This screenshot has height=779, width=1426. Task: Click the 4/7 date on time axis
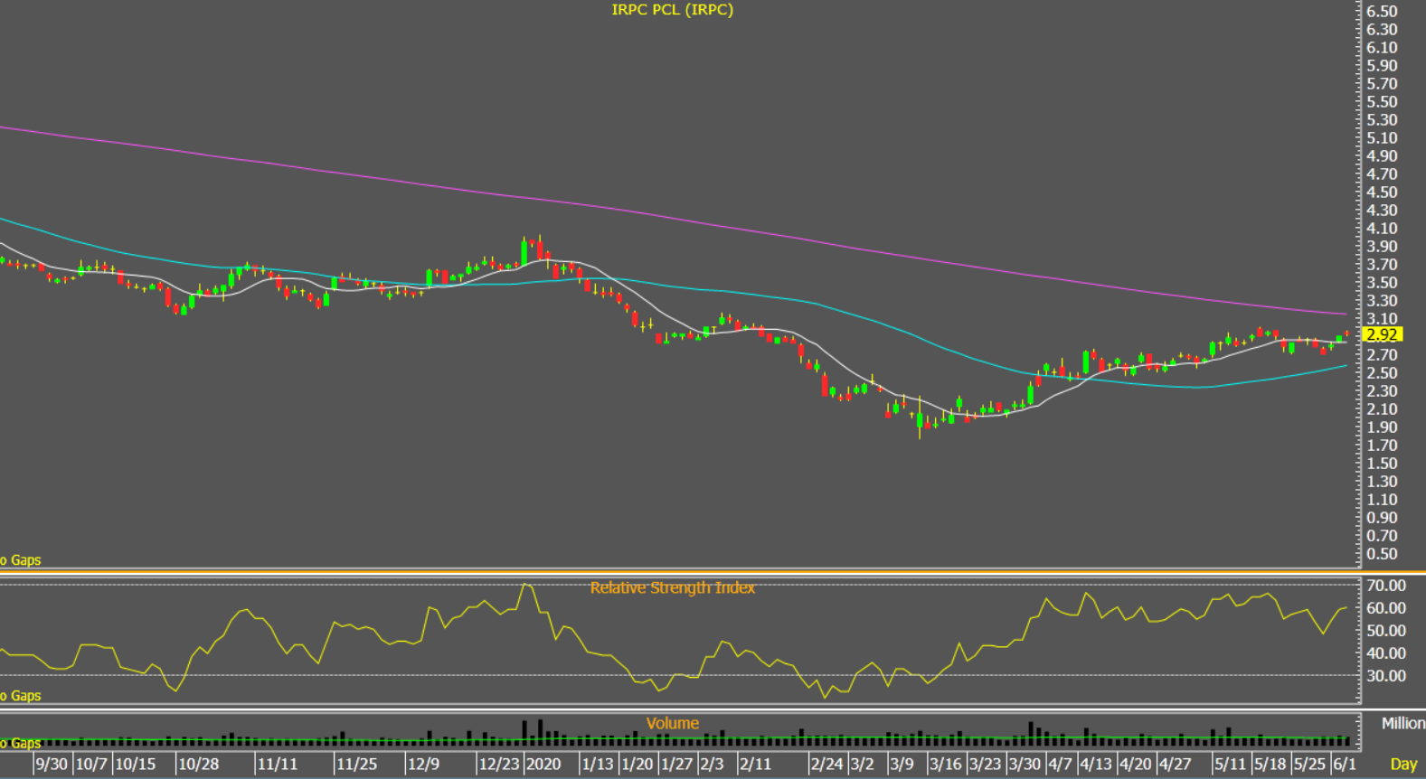point(1060,765)
